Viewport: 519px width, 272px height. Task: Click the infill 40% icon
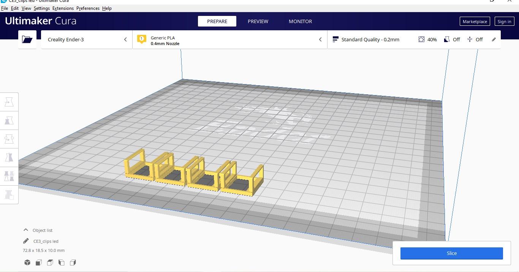(421, 39)
